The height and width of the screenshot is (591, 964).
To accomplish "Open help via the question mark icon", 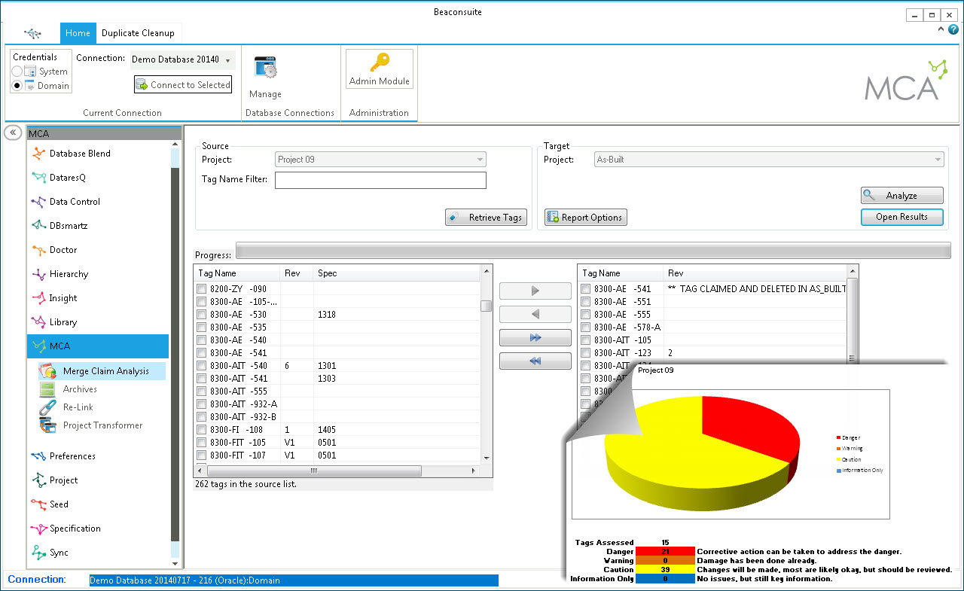I will [953, 29].
